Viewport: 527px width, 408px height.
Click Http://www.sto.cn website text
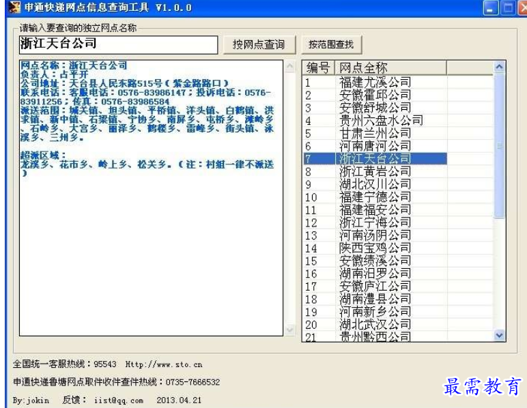tap(164, 364)
